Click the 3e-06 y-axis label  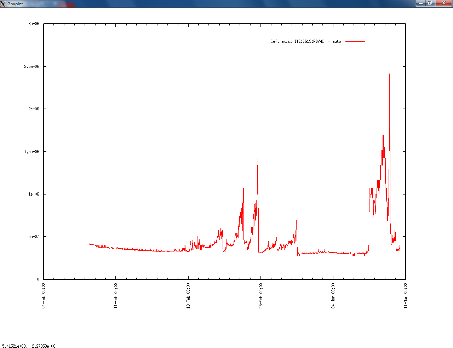(34, 24)
